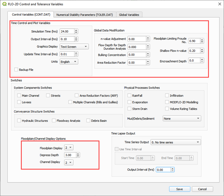224x196 pixels.
Task: Open the Graphics Display dropdown
Action: click(x=74, y=47)
